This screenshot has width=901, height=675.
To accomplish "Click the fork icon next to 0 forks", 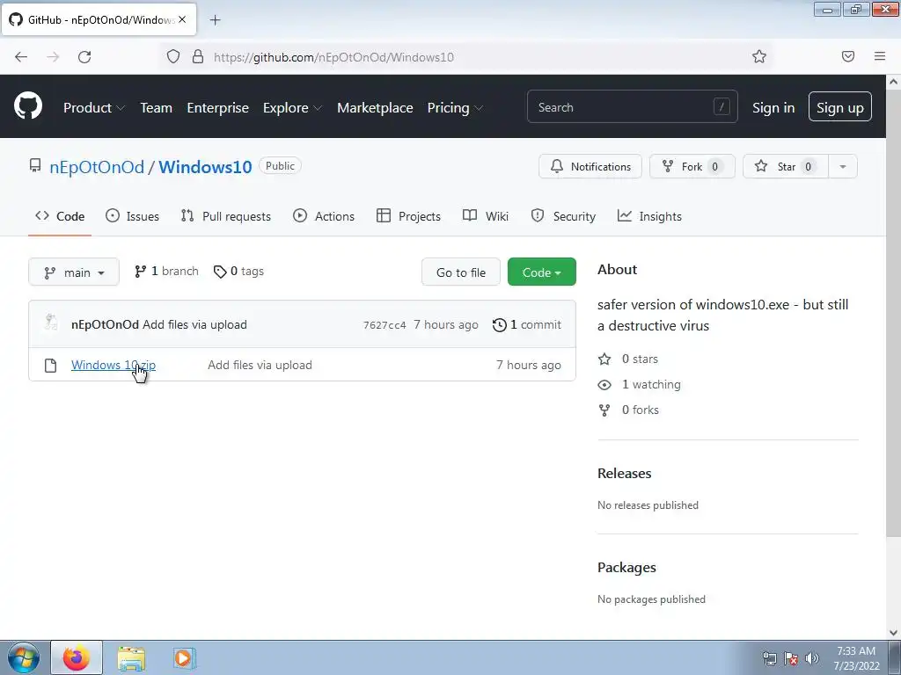I will click(604, 410).
